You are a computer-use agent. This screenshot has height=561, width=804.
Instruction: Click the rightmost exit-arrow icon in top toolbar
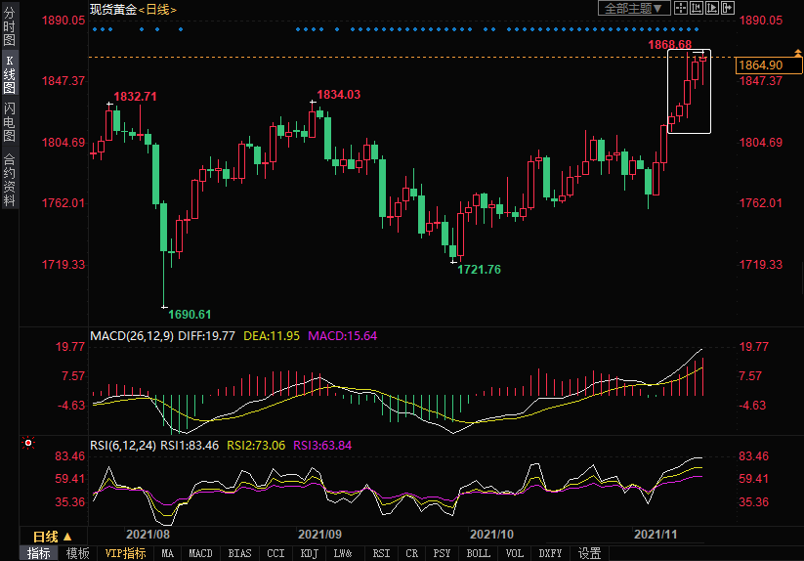click(x=728, y=9)
